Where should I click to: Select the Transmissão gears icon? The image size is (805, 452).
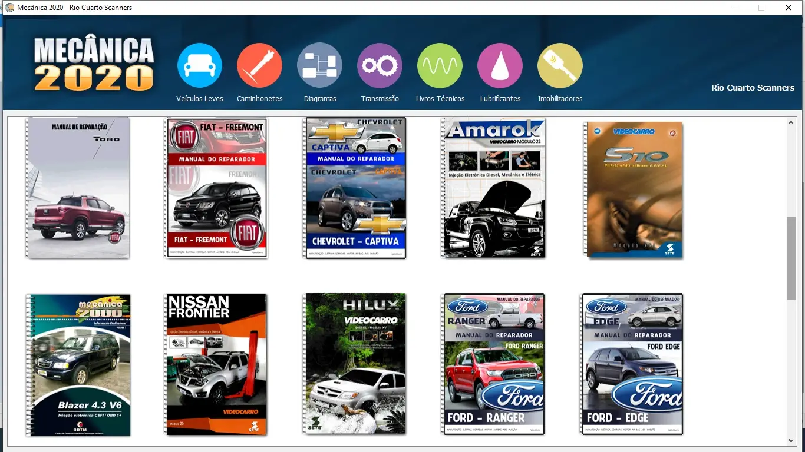pyautogui.click(x=380, y=65)
